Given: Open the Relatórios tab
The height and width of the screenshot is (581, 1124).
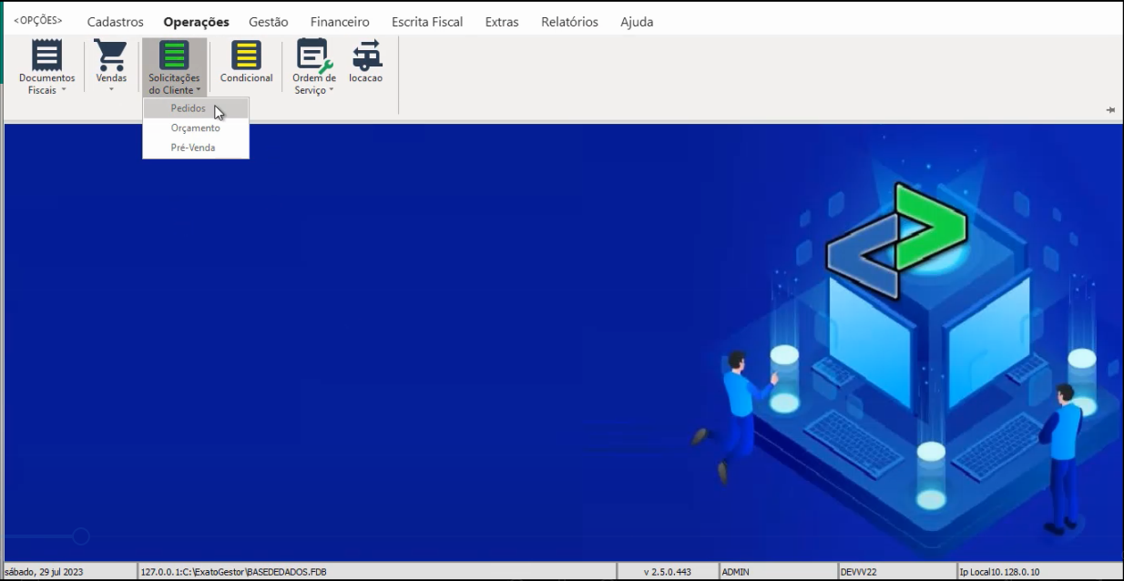Looking at the screenshot, I should coord(569,22).
